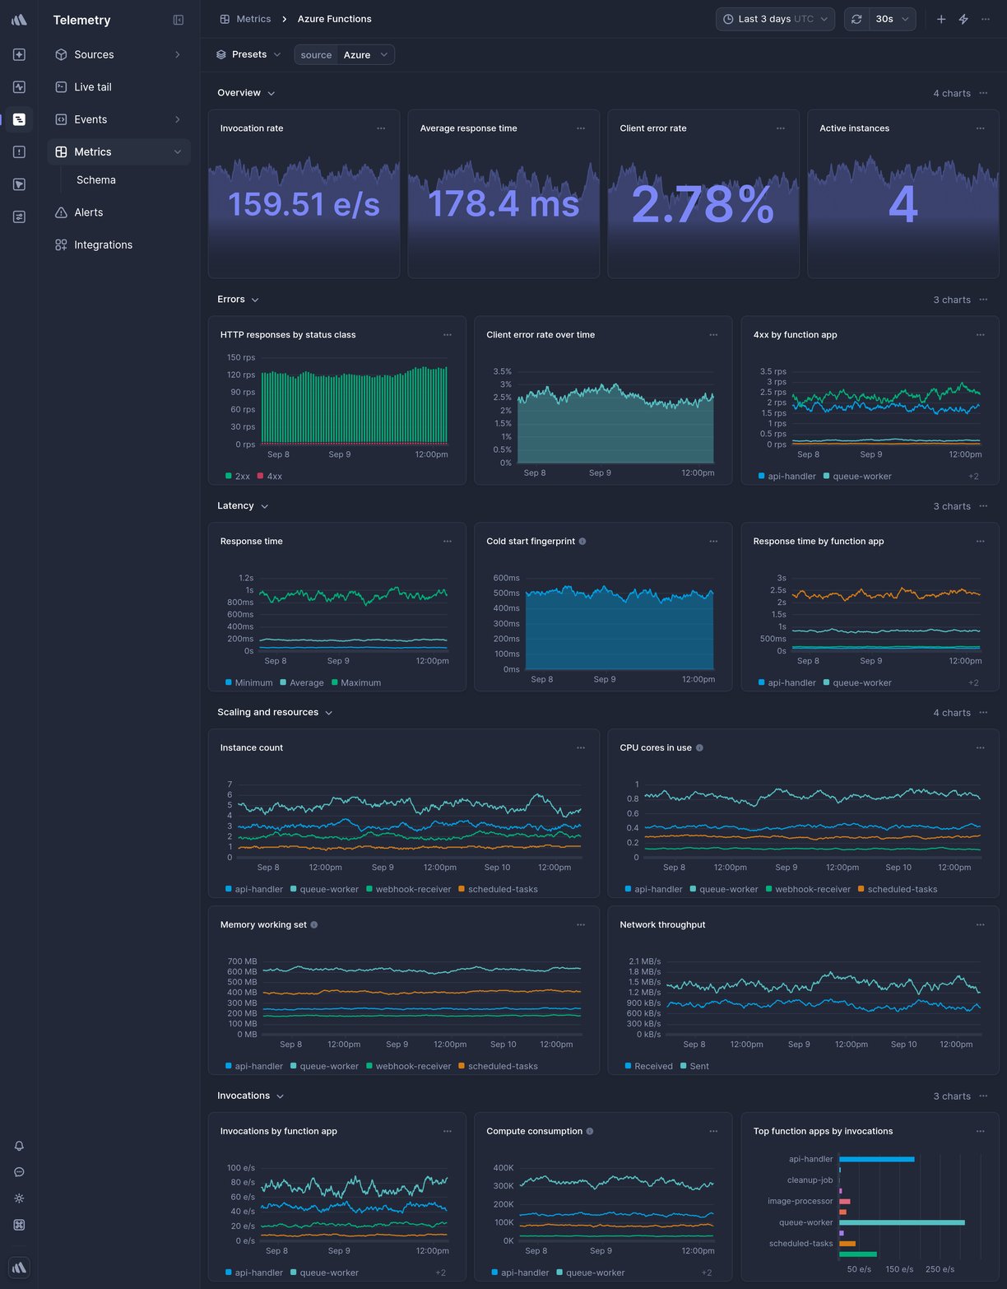Collapse the Invocations section
Screen dimensions: 1007x1289
point(250,1096)
